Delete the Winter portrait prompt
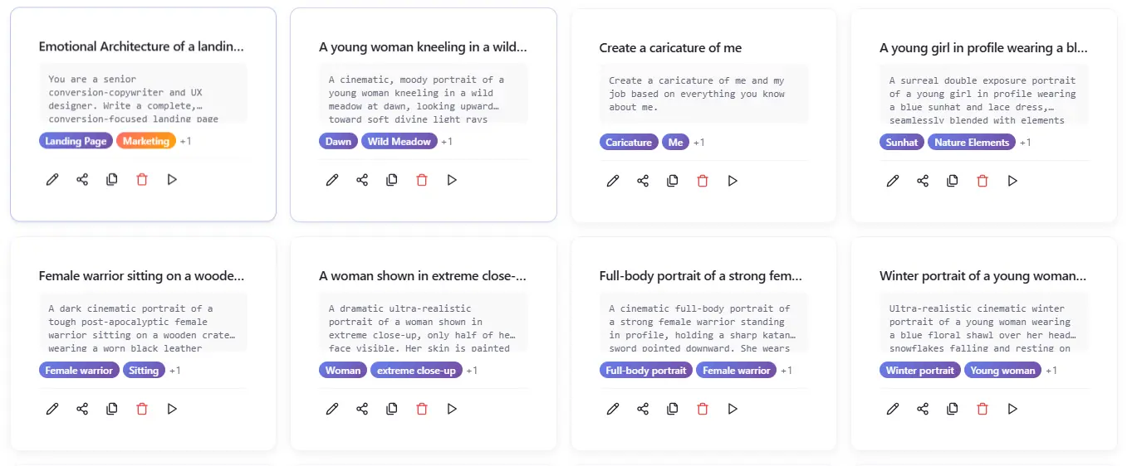 tap(983, 409)
